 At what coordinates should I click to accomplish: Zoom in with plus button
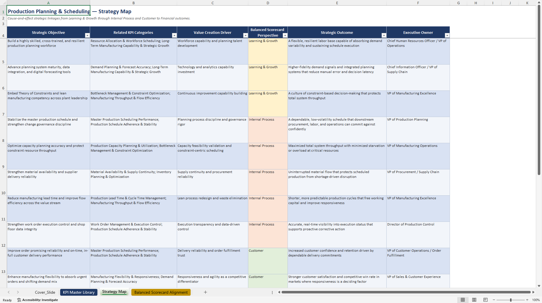point(527,300)
